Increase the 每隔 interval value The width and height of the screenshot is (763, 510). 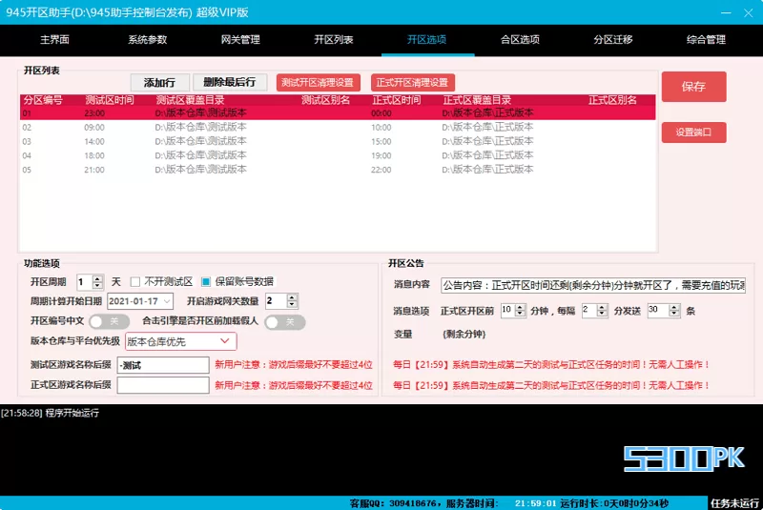[602, 307]
